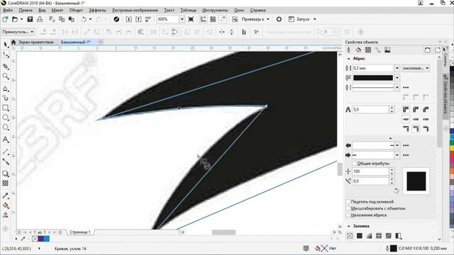The width and height of the screenshot is (454, 255).
Task: Open the Fill tab in object properties
Action: click(358, 50)
